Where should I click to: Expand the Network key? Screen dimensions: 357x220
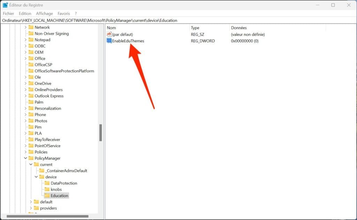[25, 27]
